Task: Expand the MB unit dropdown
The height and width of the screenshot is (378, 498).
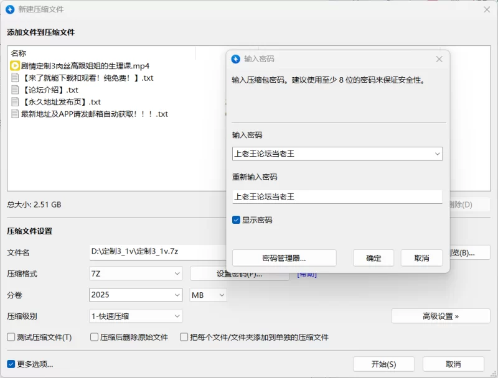Action: (x=221, y=295)
